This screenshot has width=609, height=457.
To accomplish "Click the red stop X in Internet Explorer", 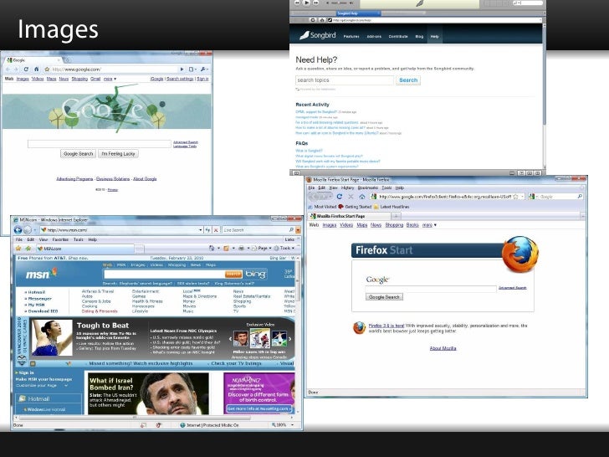I will point(216,230).
